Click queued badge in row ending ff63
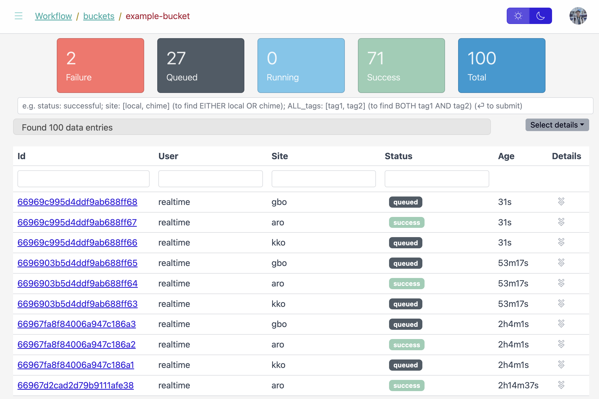 coord(405,304)
